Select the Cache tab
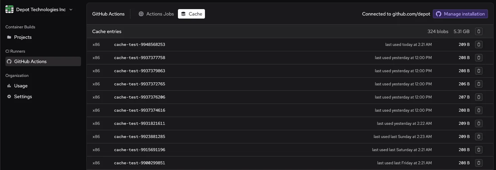The width and height of the screenshot is (496, 170). click(x=191, y=14)
